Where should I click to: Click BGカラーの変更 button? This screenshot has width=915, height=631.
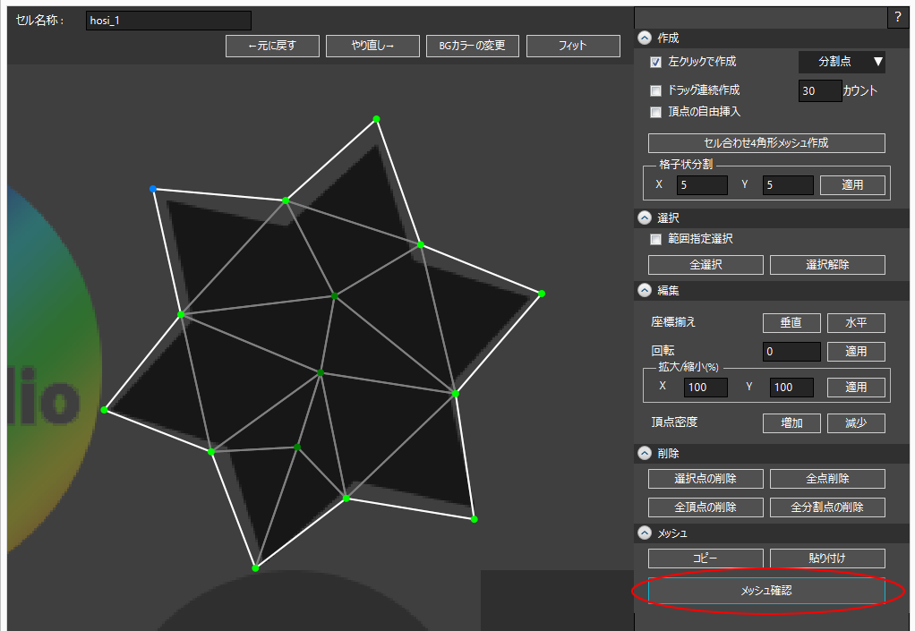pyautogui.click(x=472, y=46)
